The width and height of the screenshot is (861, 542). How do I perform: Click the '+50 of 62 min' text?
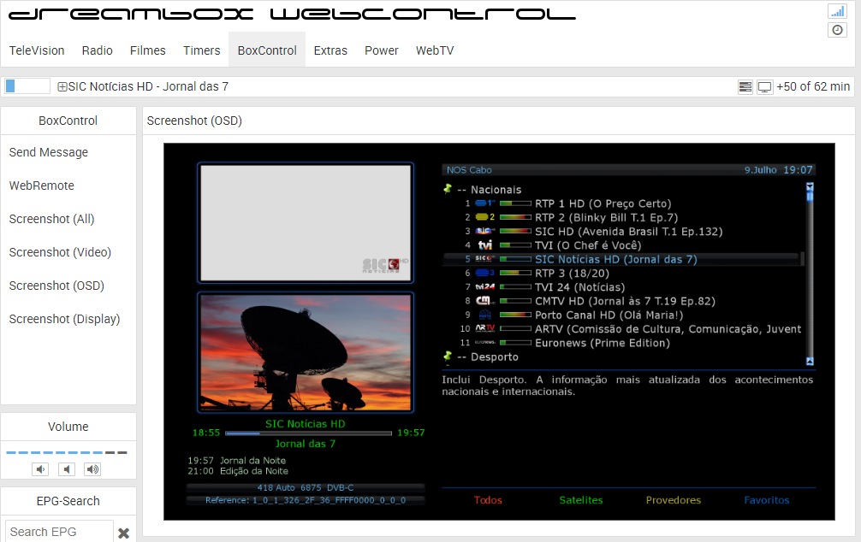point(813,86)
